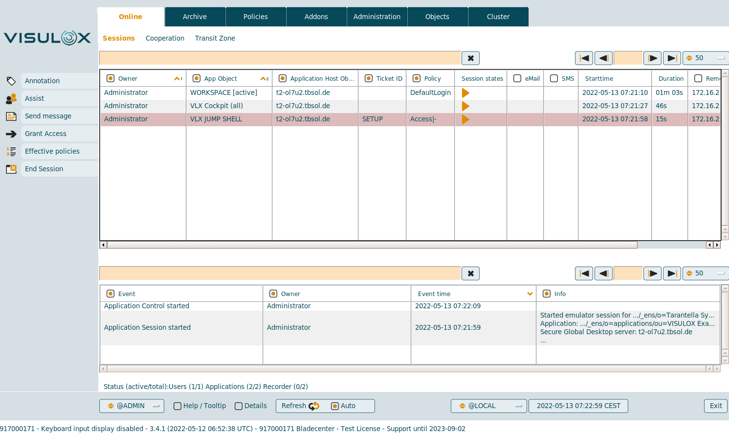Open the @ADMIN dropdown
Screen dimensions: 729x435
[132, 406]
